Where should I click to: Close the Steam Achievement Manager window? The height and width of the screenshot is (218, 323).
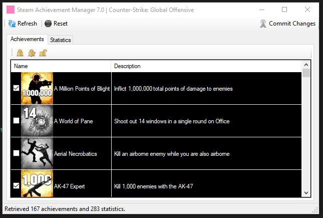(x=307, y=10)
